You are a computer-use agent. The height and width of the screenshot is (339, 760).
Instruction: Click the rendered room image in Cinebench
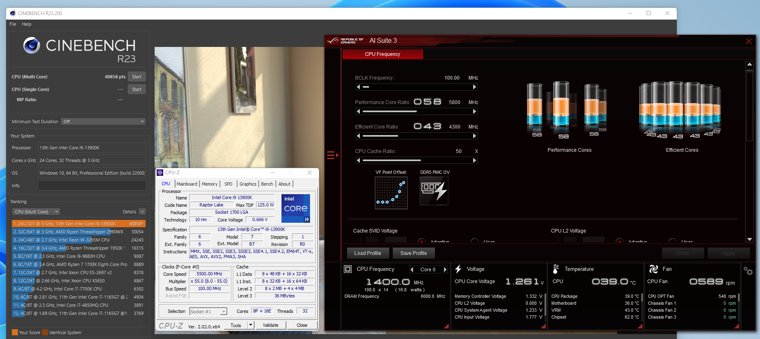239,107
